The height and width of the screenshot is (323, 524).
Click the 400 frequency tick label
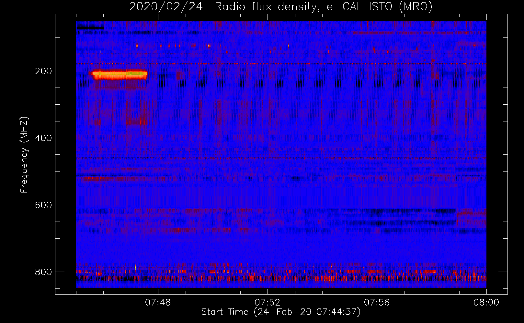coord(43,138)
